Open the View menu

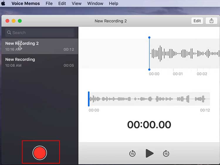pyautogui.click(x=77, y=3)
